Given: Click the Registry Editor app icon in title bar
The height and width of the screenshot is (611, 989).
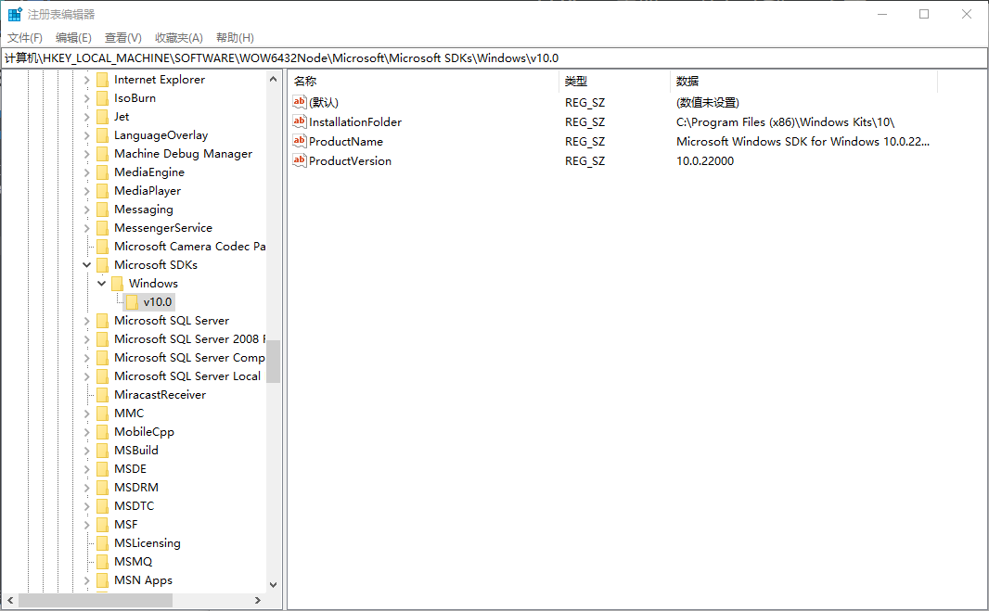Looking at the screenshot, I should click(15, 14).
